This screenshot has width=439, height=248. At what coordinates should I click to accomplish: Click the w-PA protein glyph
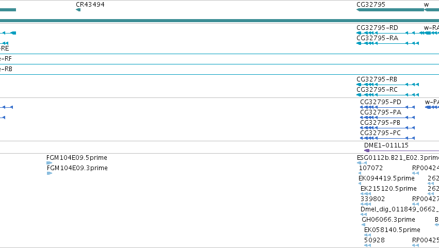coord(432,107)
